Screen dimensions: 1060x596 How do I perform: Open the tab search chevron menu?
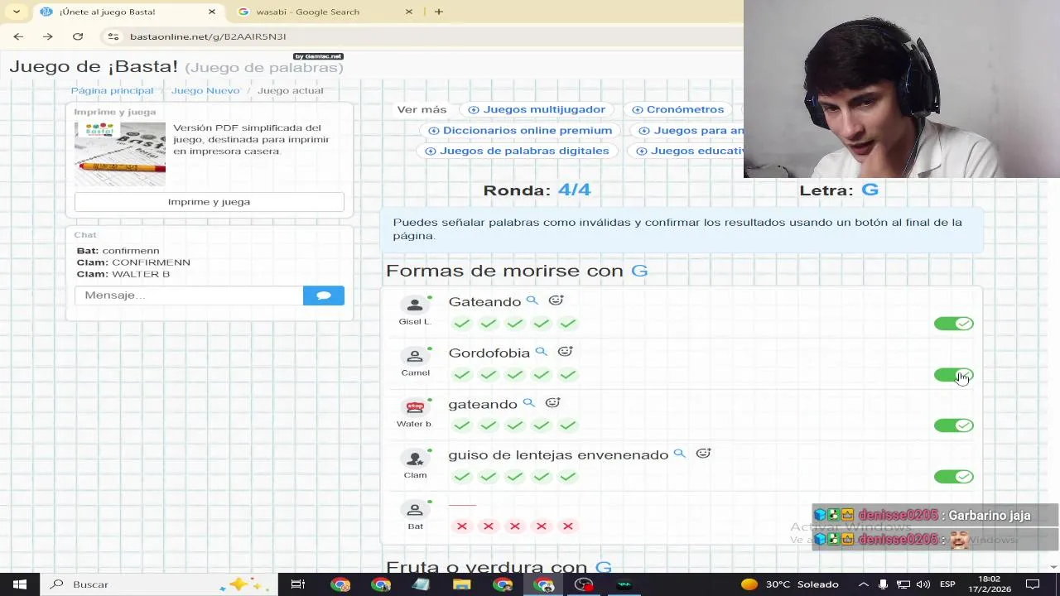[16, 12]
